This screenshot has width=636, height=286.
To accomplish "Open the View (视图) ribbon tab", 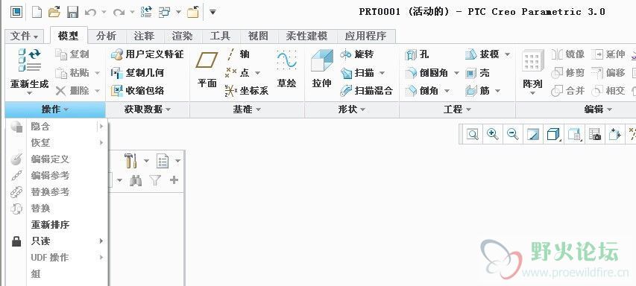I will 258,36.
